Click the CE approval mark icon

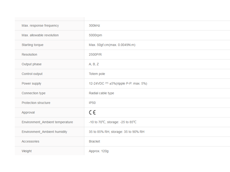tap(92, 112)
